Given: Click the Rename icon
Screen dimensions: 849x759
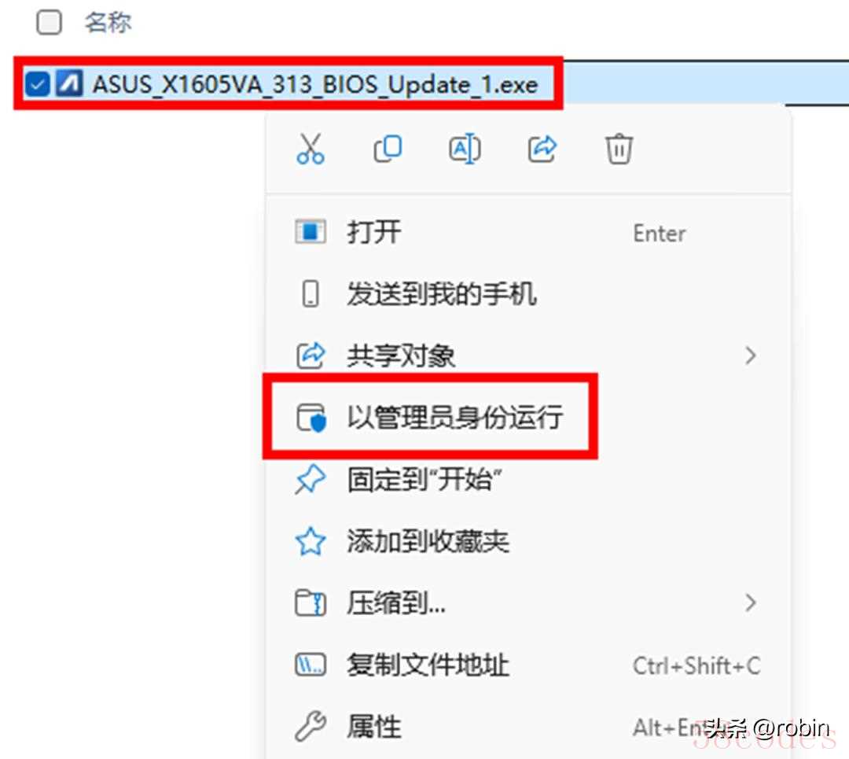Looking at the screenshot, I should [x=465, y=149].
